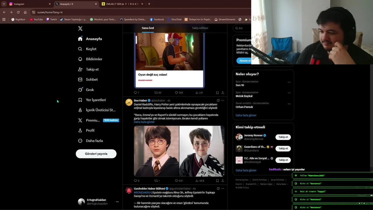Open more options on Gusholder Haber post
The width and height of the screenshot is (373, 210).
pos(223,188)
